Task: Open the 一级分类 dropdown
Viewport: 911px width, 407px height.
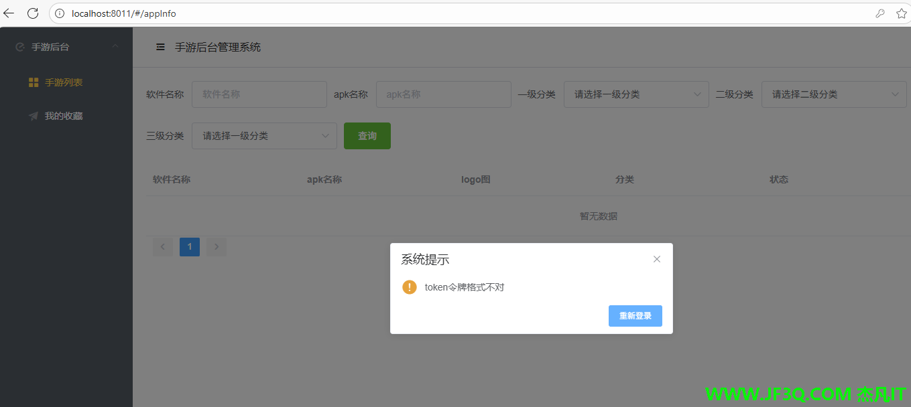Action: [635, 94]
